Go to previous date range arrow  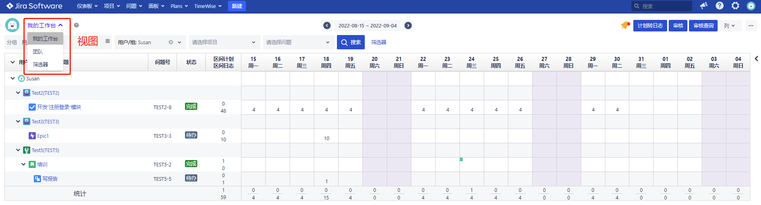coord(327,25)
